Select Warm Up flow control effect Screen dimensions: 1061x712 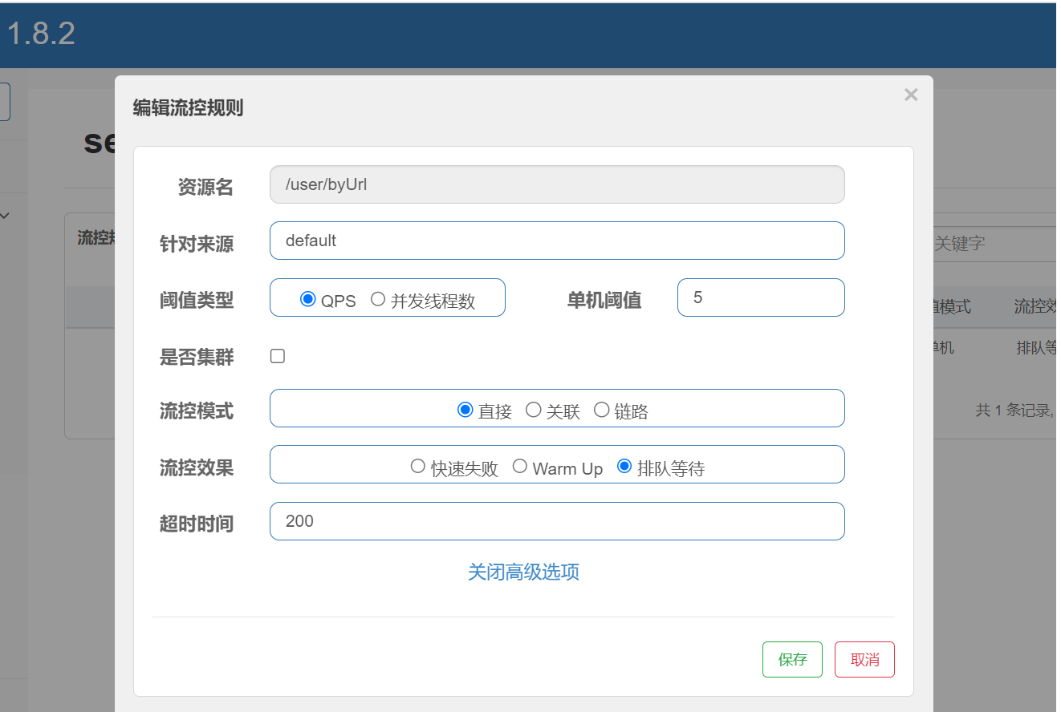(x=519, y=466)
